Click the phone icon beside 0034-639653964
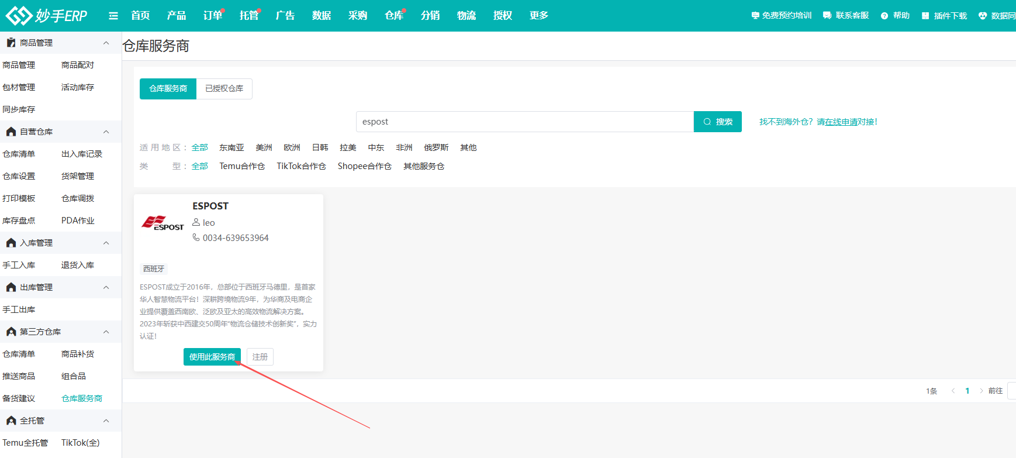The image size is (1016, 458). pyautogui.click(x=196, y=237)
